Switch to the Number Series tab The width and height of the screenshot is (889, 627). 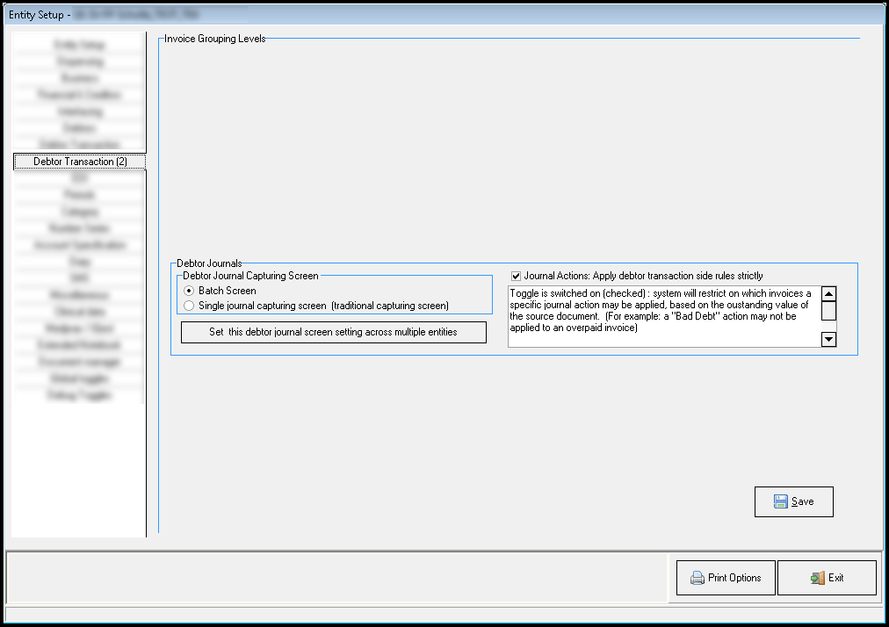[80, 228]
